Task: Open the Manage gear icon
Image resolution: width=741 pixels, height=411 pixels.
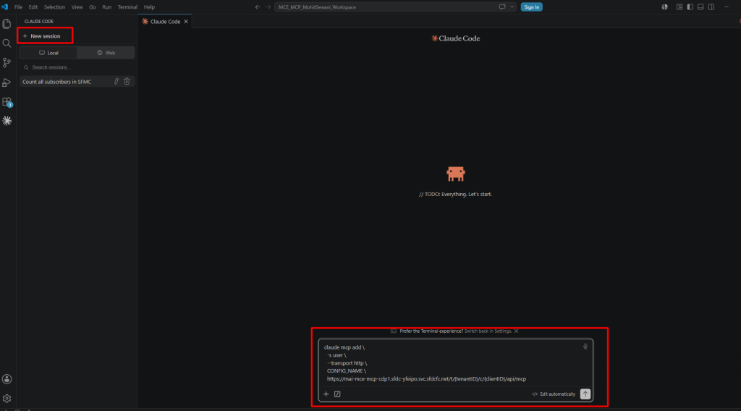Action: pos(7,398)
